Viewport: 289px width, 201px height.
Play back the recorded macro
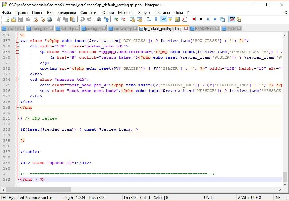coord(208,19)
